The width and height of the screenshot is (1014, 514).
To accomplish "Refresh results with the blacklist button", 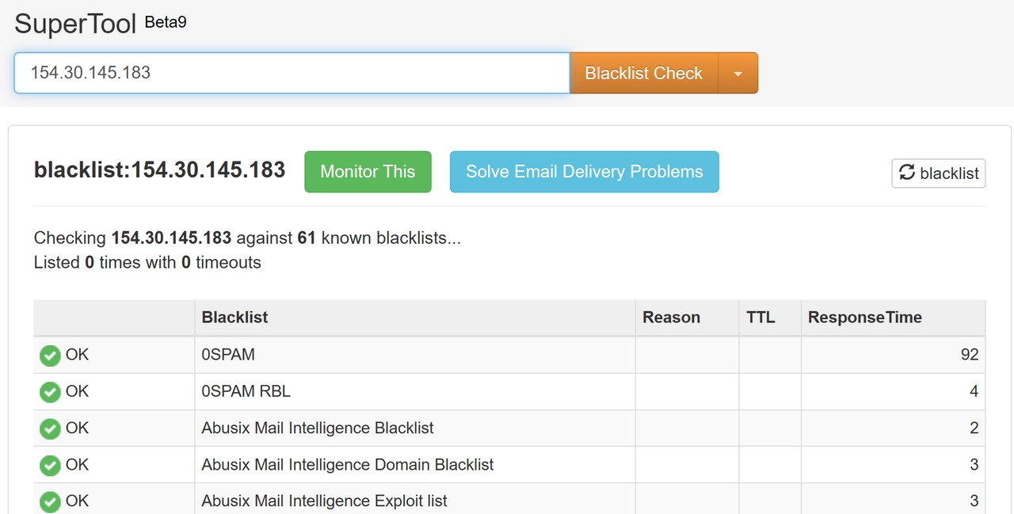I will point(938,173).
